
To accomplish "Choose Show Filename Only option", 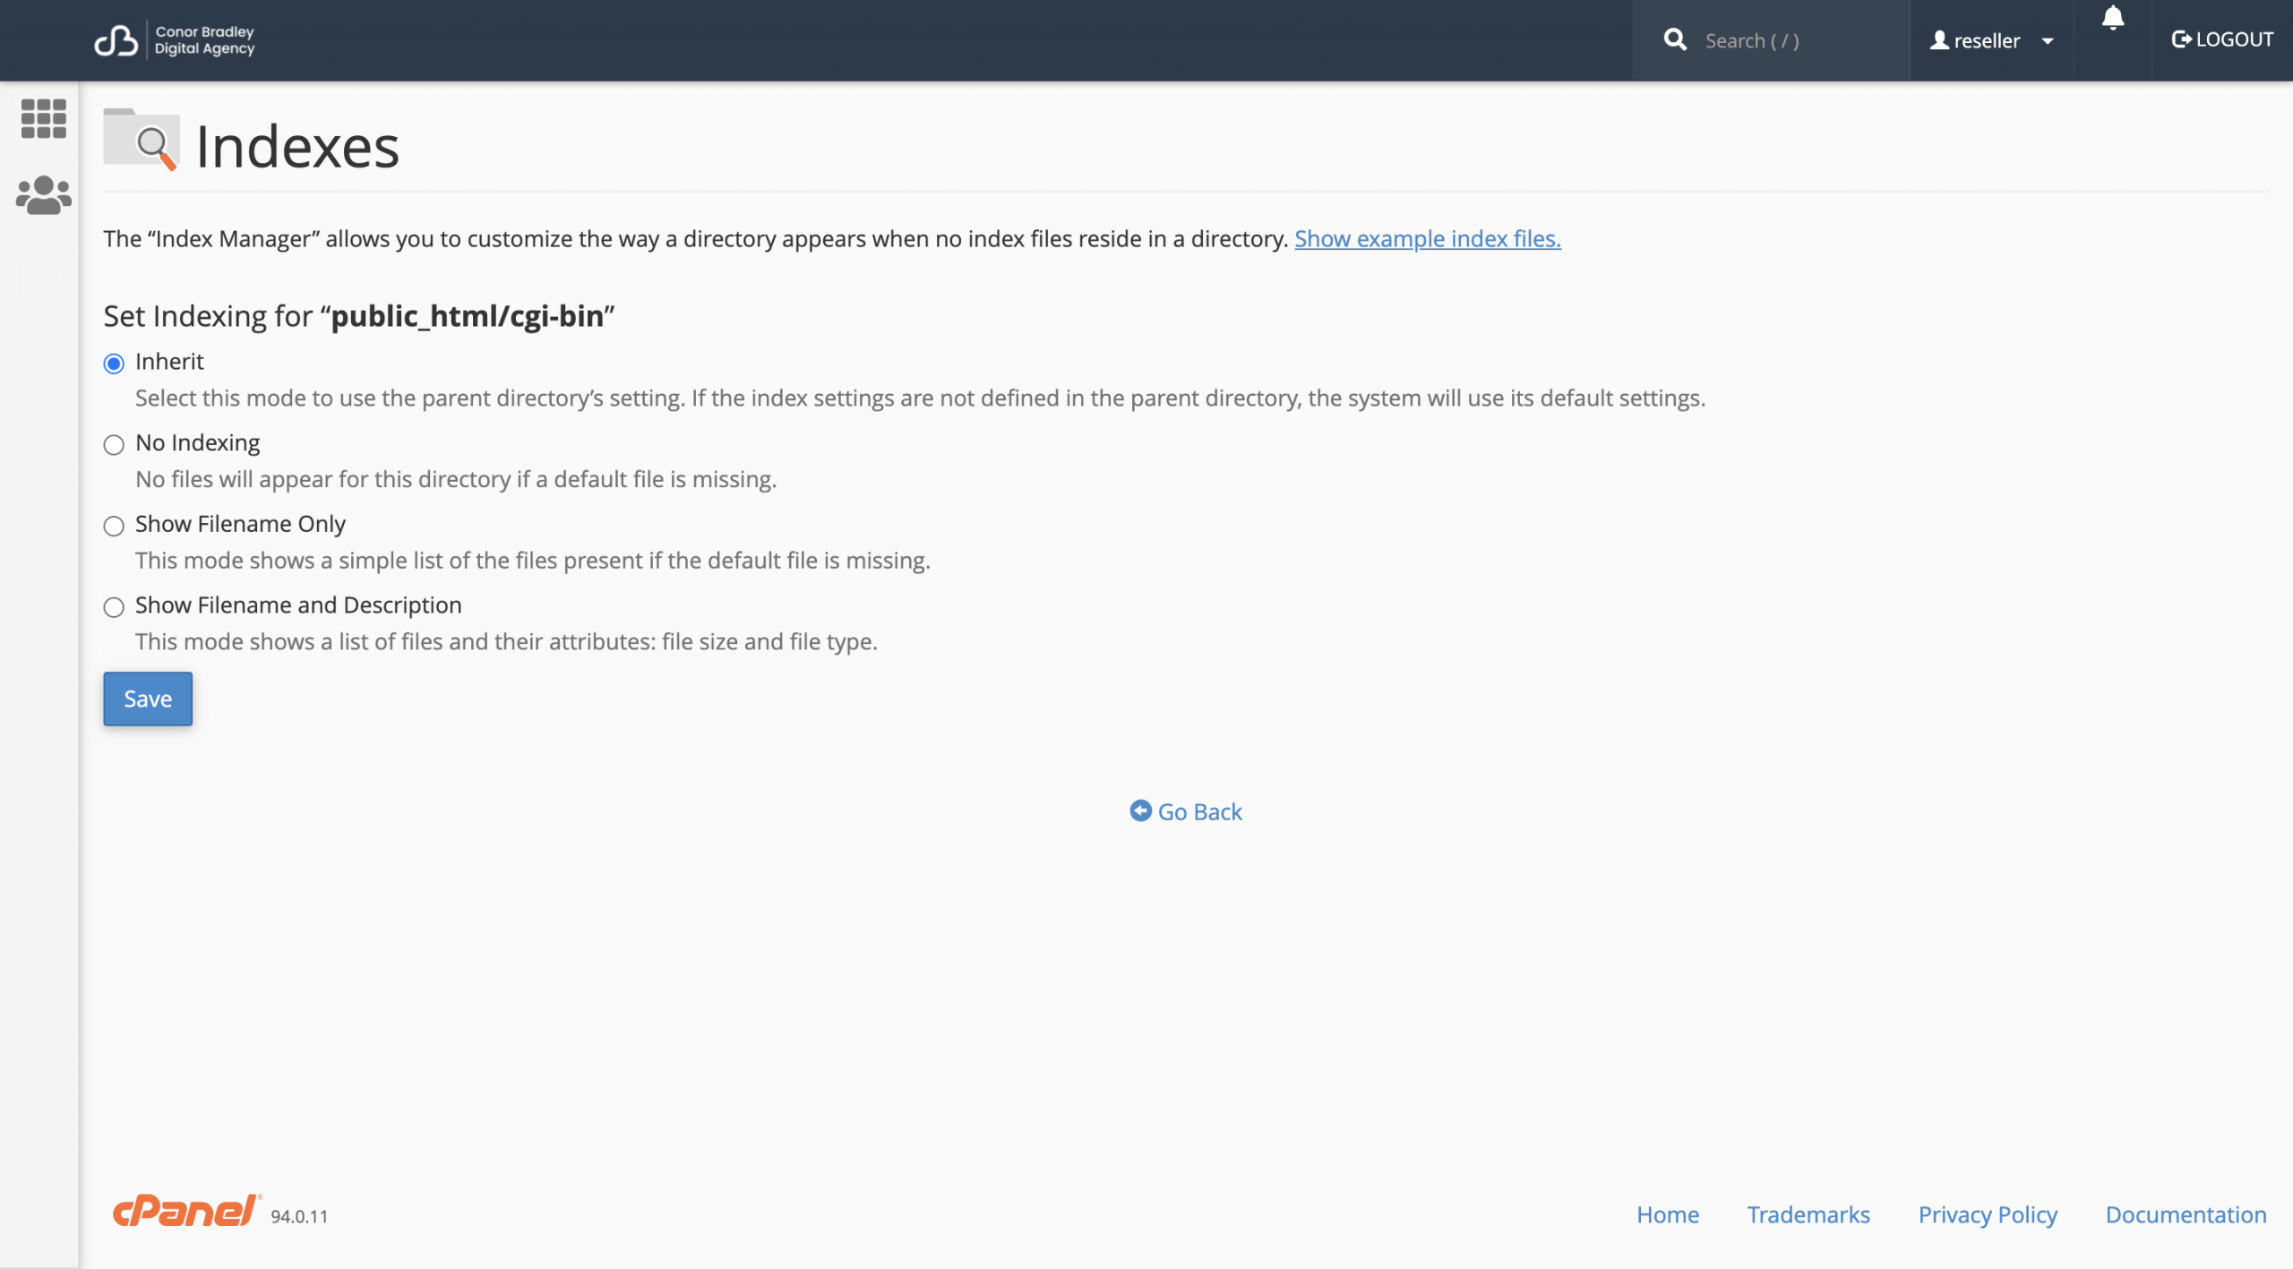I will (114, 526).
